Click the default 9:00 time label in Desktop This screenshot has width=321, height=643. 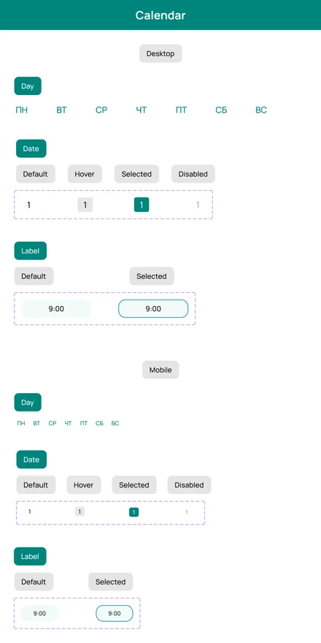click(x=56, y=309)
